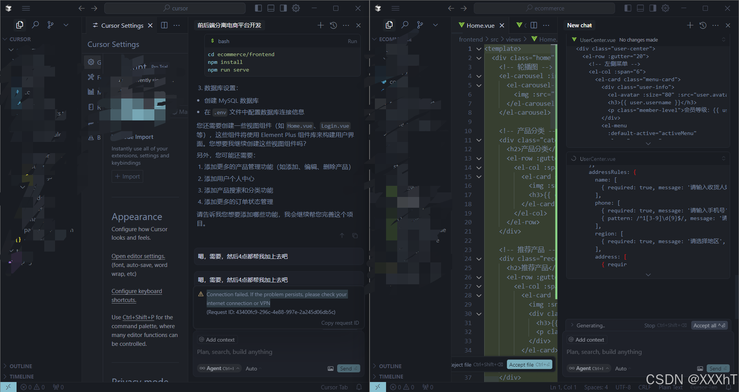
Task: Open Search icon in left cursor window
Action: (35, 25)
